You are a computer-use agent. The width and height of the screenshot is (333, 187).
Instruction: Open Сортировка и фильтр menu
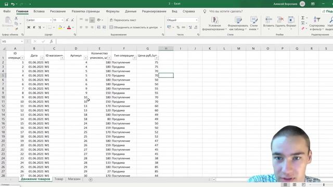pyautogui.click(x=316, y=23)
